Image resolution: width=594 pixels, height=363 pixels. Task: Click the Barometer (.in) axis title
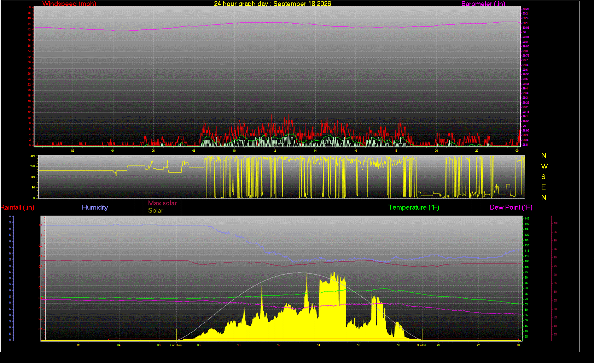point(483,4)
